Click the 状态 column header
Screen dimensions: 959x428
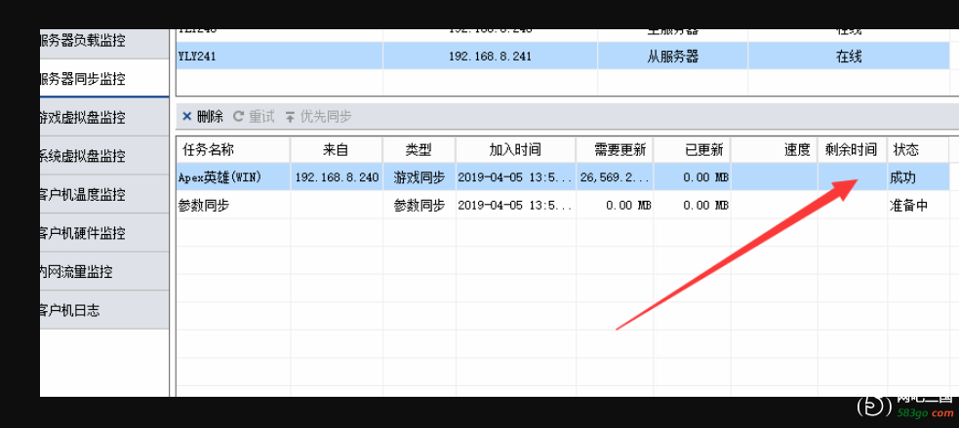tap(917, 149)
